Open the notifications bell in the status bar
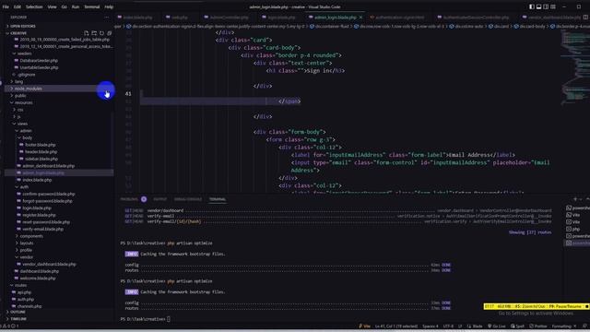Screen dimensions: 590x332 tap(584, 326)
